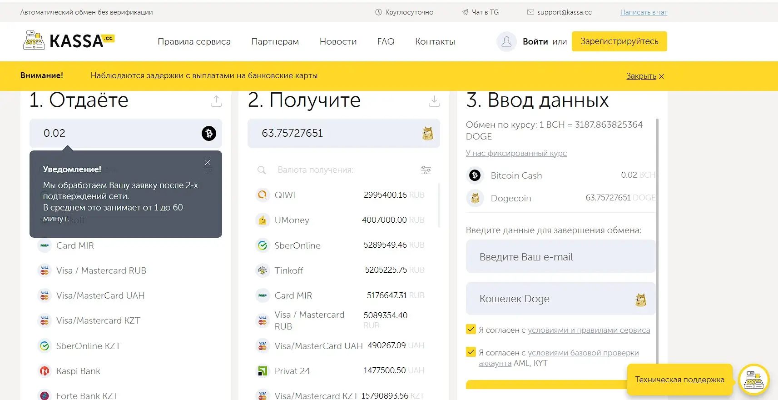Choose Kaspi Bank in the give list

78,371
